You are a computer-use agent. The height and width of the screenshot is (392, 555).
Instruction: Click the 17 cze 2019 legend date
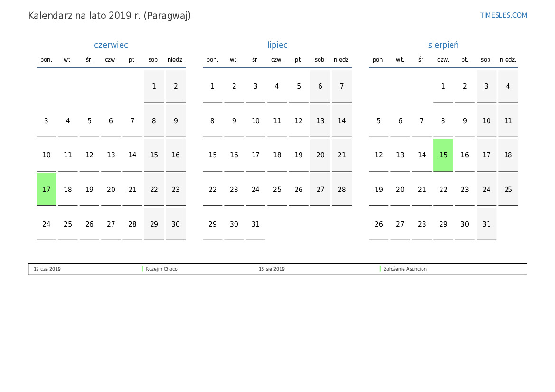[x=47, y=269]
